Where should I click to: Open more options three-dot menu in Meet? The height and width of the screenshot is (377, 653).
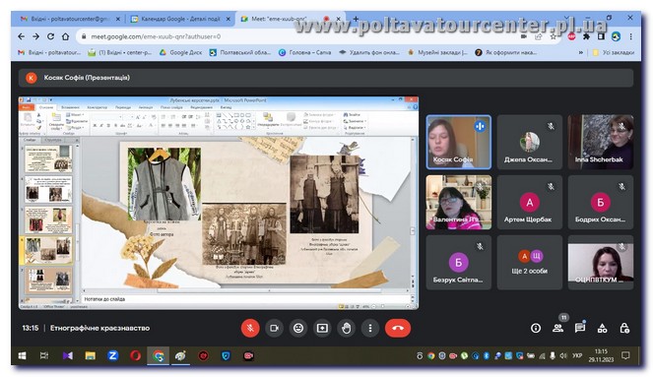point(369,328)
